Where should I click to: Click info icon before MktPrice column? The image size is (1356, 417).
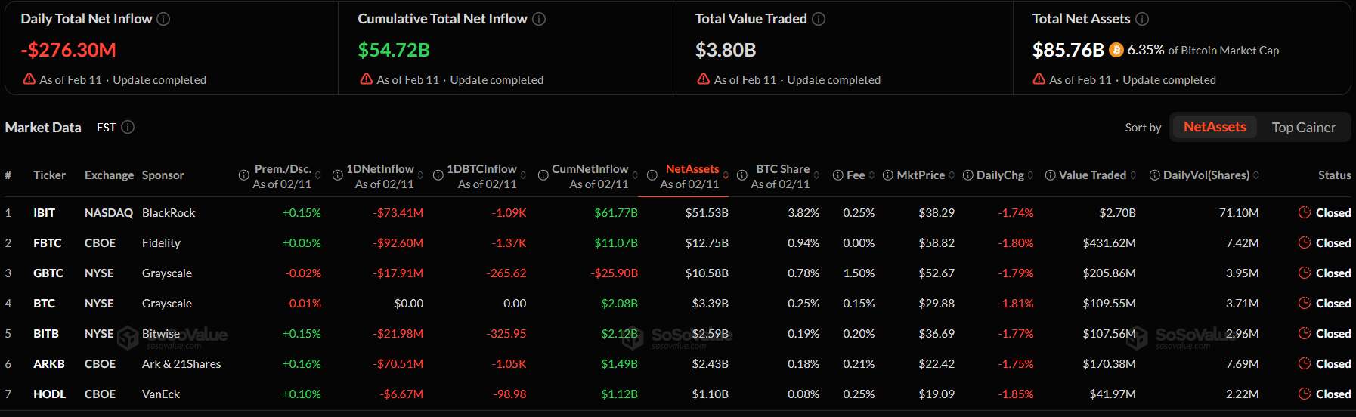887,175
